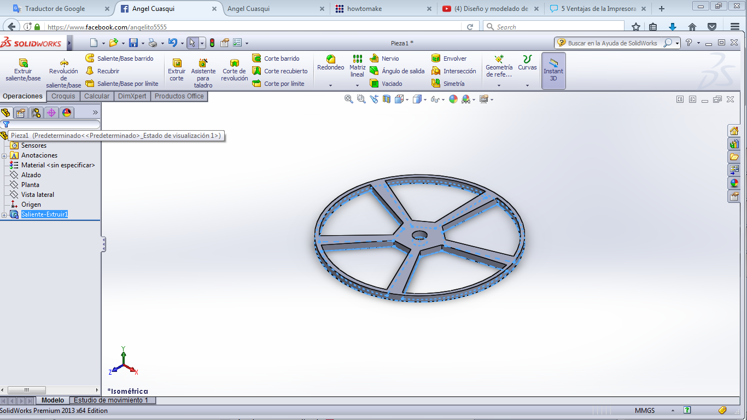Select Extruir saliente/base tool
The height and width of the screenshot is (420, 747).
coord(23,70)
